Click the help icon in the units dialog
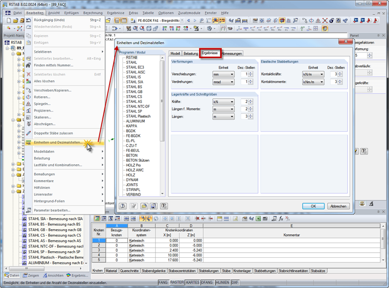 tap(122, 206)
